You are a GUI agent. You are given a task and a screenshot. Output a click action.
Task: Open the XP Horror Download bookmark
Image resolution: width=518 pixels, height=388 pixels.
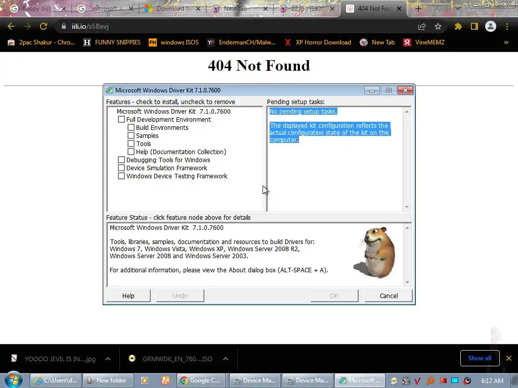click(318, 42)
